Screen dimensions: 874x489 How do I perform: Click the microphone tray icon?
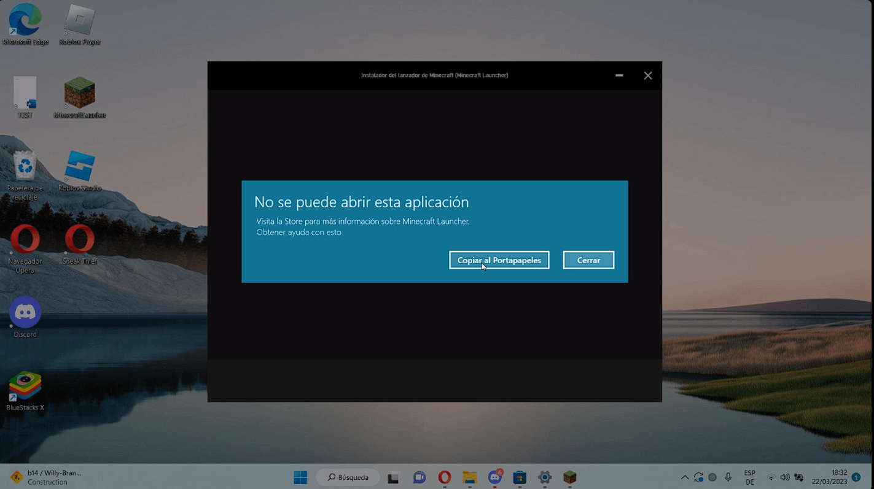click(x=728, y=477)
